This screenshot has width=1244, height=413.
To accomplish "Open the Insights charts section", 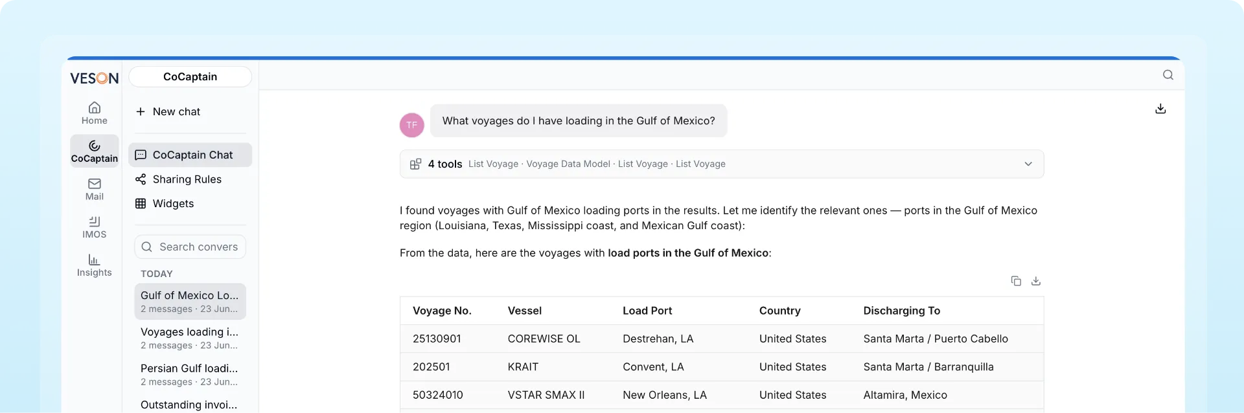I will (95, 265).
